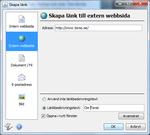Click into the Adress URL field
The height and width of the screenshot is (135, 150).
(x=98, y=28)
